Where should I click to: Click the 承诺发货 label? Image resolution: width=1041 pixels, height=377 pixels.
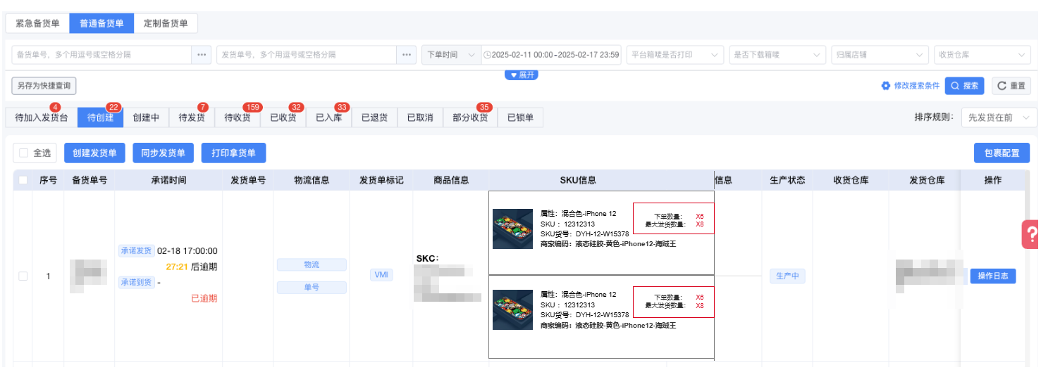tap(136, 251)
